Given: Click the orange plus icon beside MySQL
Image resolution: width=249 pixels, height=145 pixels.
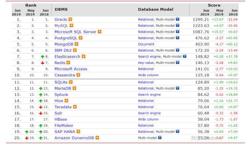Looking at the screenshot, I should (x=72, y=25).
